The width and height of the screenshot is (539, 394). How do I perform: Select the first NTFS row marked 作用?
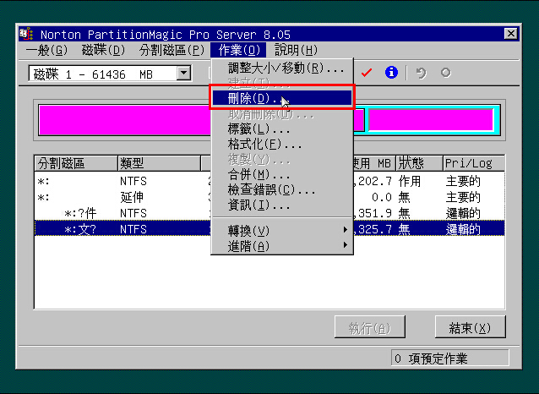269,181
